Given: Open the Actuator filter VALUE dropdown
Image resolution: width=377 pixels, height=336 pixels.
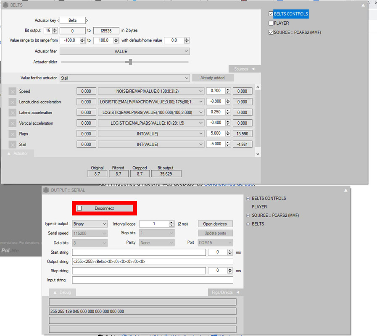Looking at the screenshot, I should [124, 51].
